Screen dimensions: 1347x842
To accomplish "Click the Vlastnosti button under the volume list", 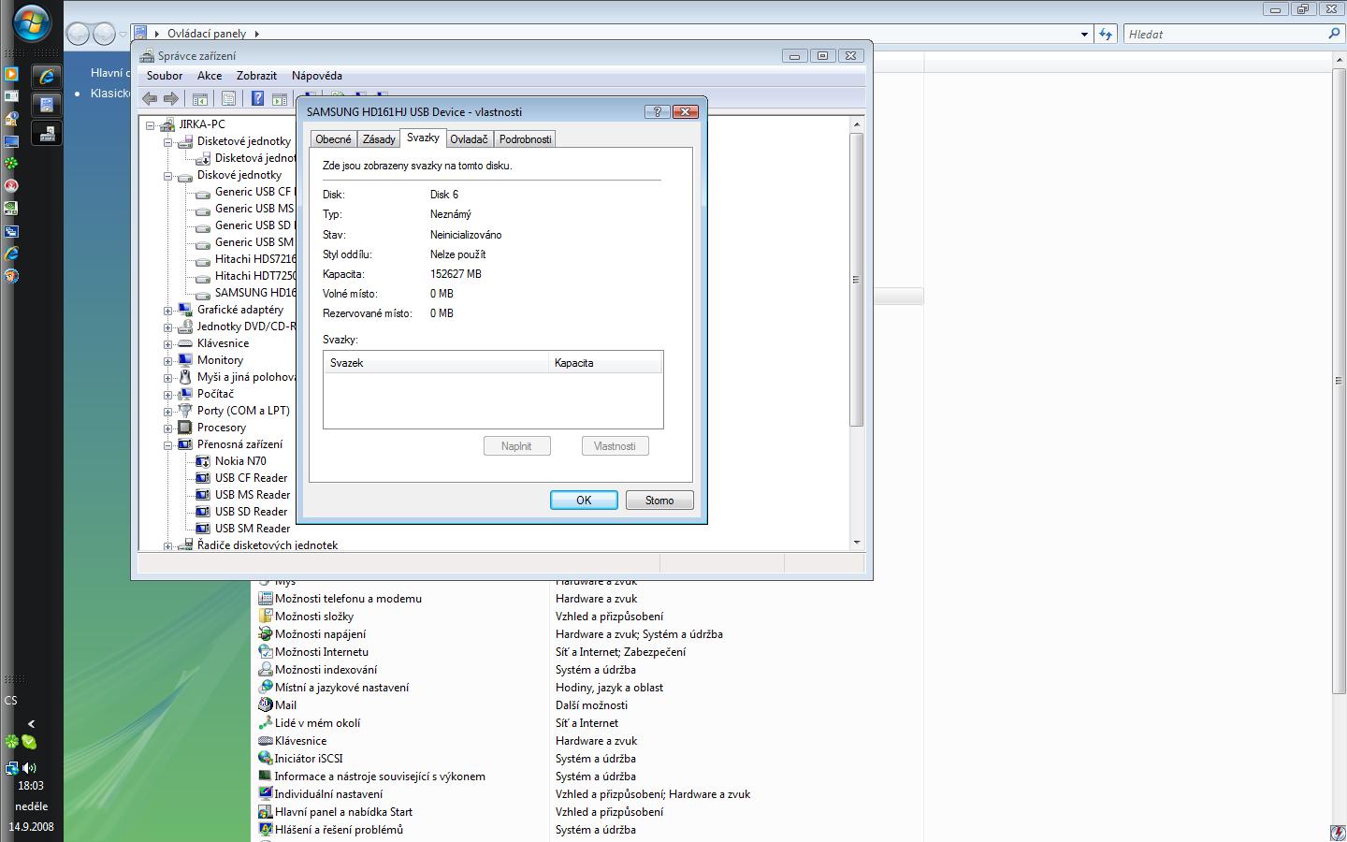I will 615,446.
